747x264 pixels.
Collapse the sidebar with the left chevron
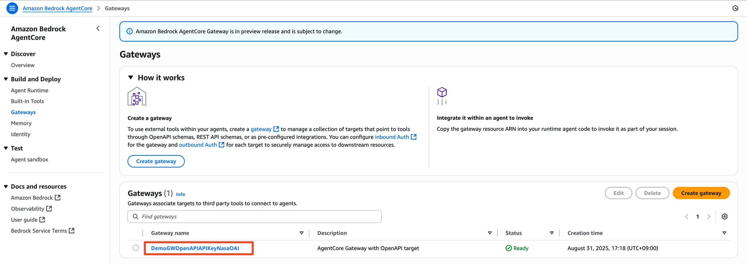click(x=98, y=28)
